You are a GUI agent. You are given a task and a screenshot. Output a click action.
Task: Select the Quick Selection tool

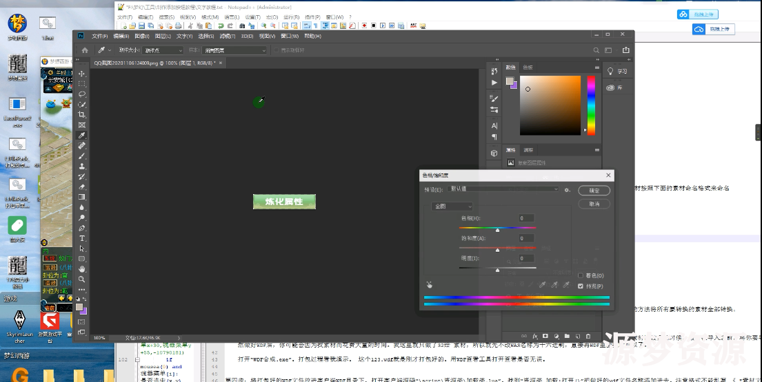point(81,104)
